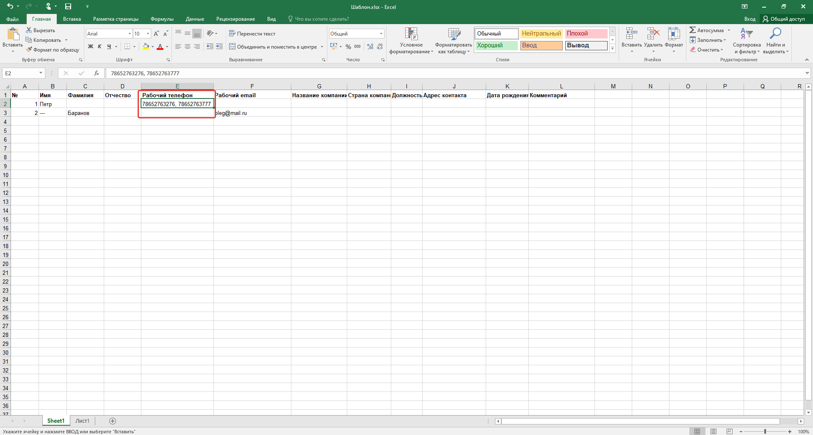Screen dimensions: 813x435
Task: Click the text orientation icon
Action: (x=210, y=33)
